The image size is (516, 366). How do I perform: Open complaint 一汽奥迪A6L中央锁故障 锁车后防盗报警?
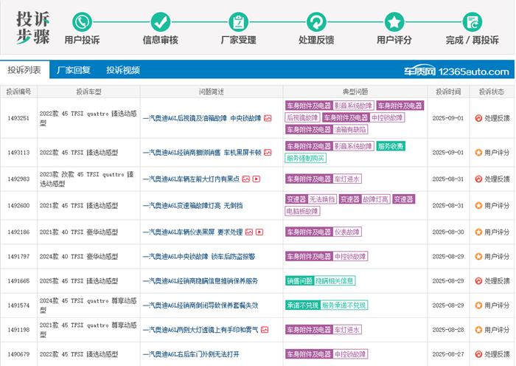pyautogui.click(x=199, y=256)
